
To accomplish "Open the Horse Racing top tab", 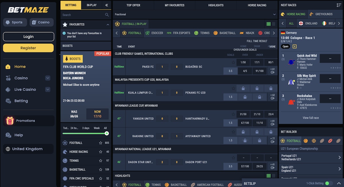I will (257, 5).
